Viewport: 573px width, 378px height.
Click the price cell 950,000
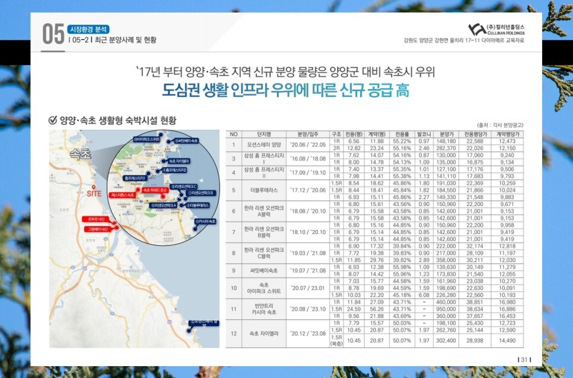point(446,309)
